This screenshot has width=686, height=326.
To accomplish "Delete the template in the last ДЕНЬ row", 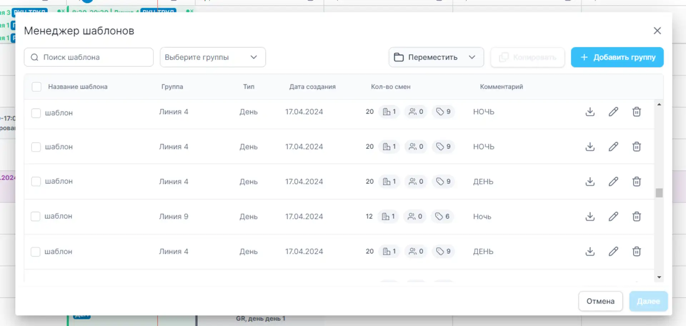I will tap(637, 251).
